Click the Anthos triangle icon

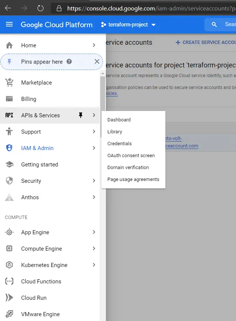pyautogui.click(x=9, y=197)
